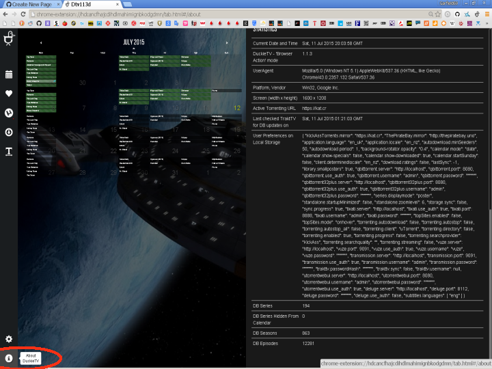
Task: Click the Wikipedia W bookmark icon
Action: [452, 23]
